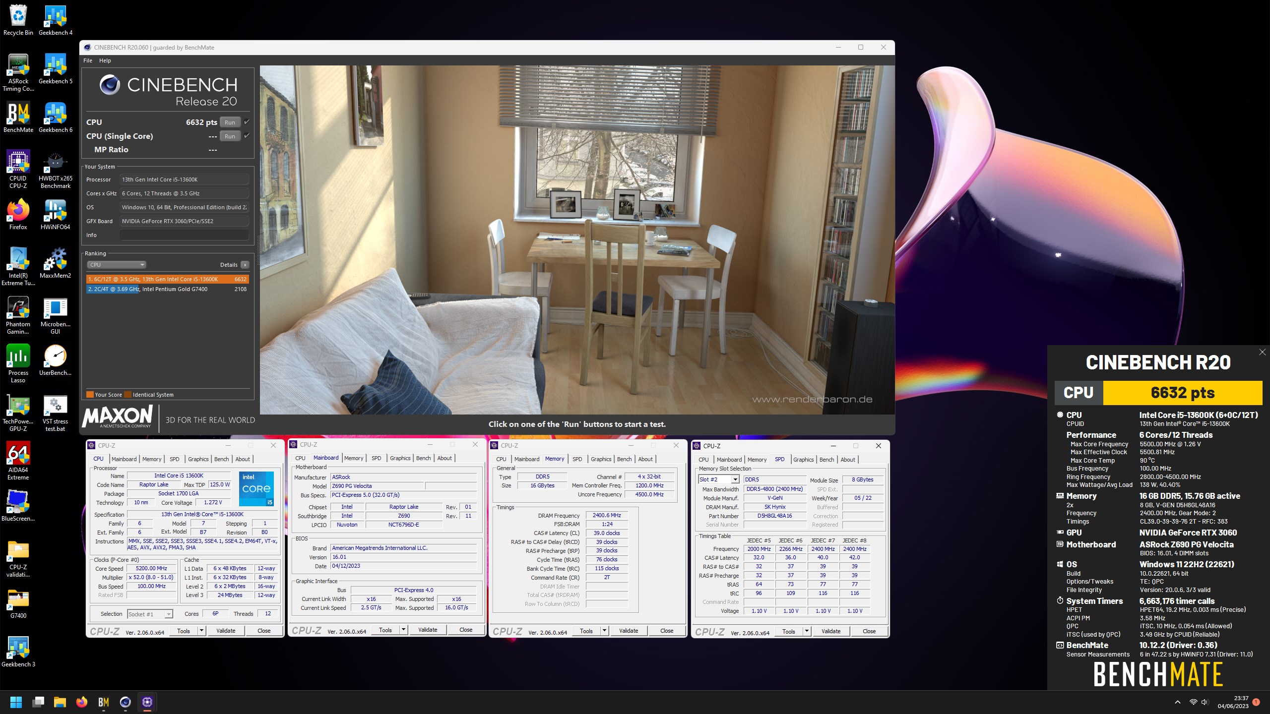Launch the BenchMate desktop icon
This screenshot has height=714, width=1270.
tap(18, 117)
